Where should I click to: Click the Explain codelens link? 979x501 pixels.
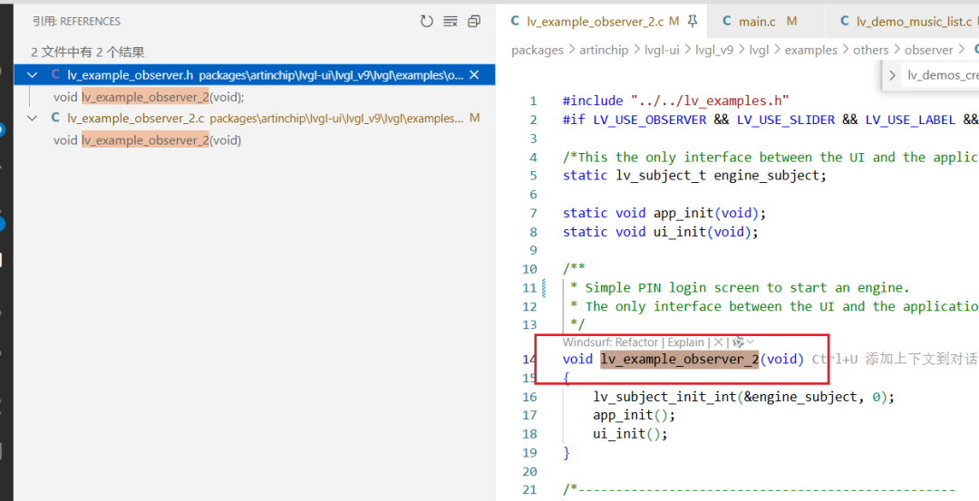pyautogui.click(x=685, y=342)
